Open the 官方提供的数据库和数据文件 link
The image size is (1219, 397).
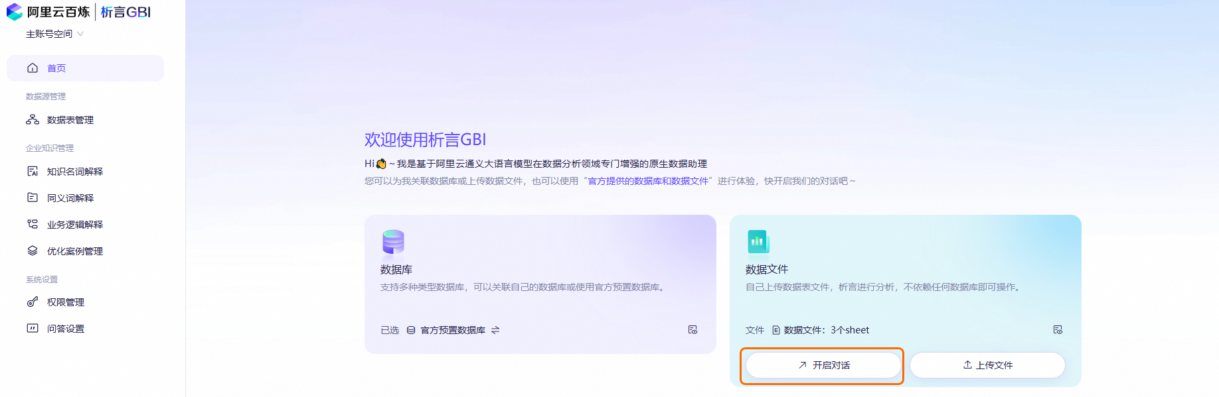[648, 181]
